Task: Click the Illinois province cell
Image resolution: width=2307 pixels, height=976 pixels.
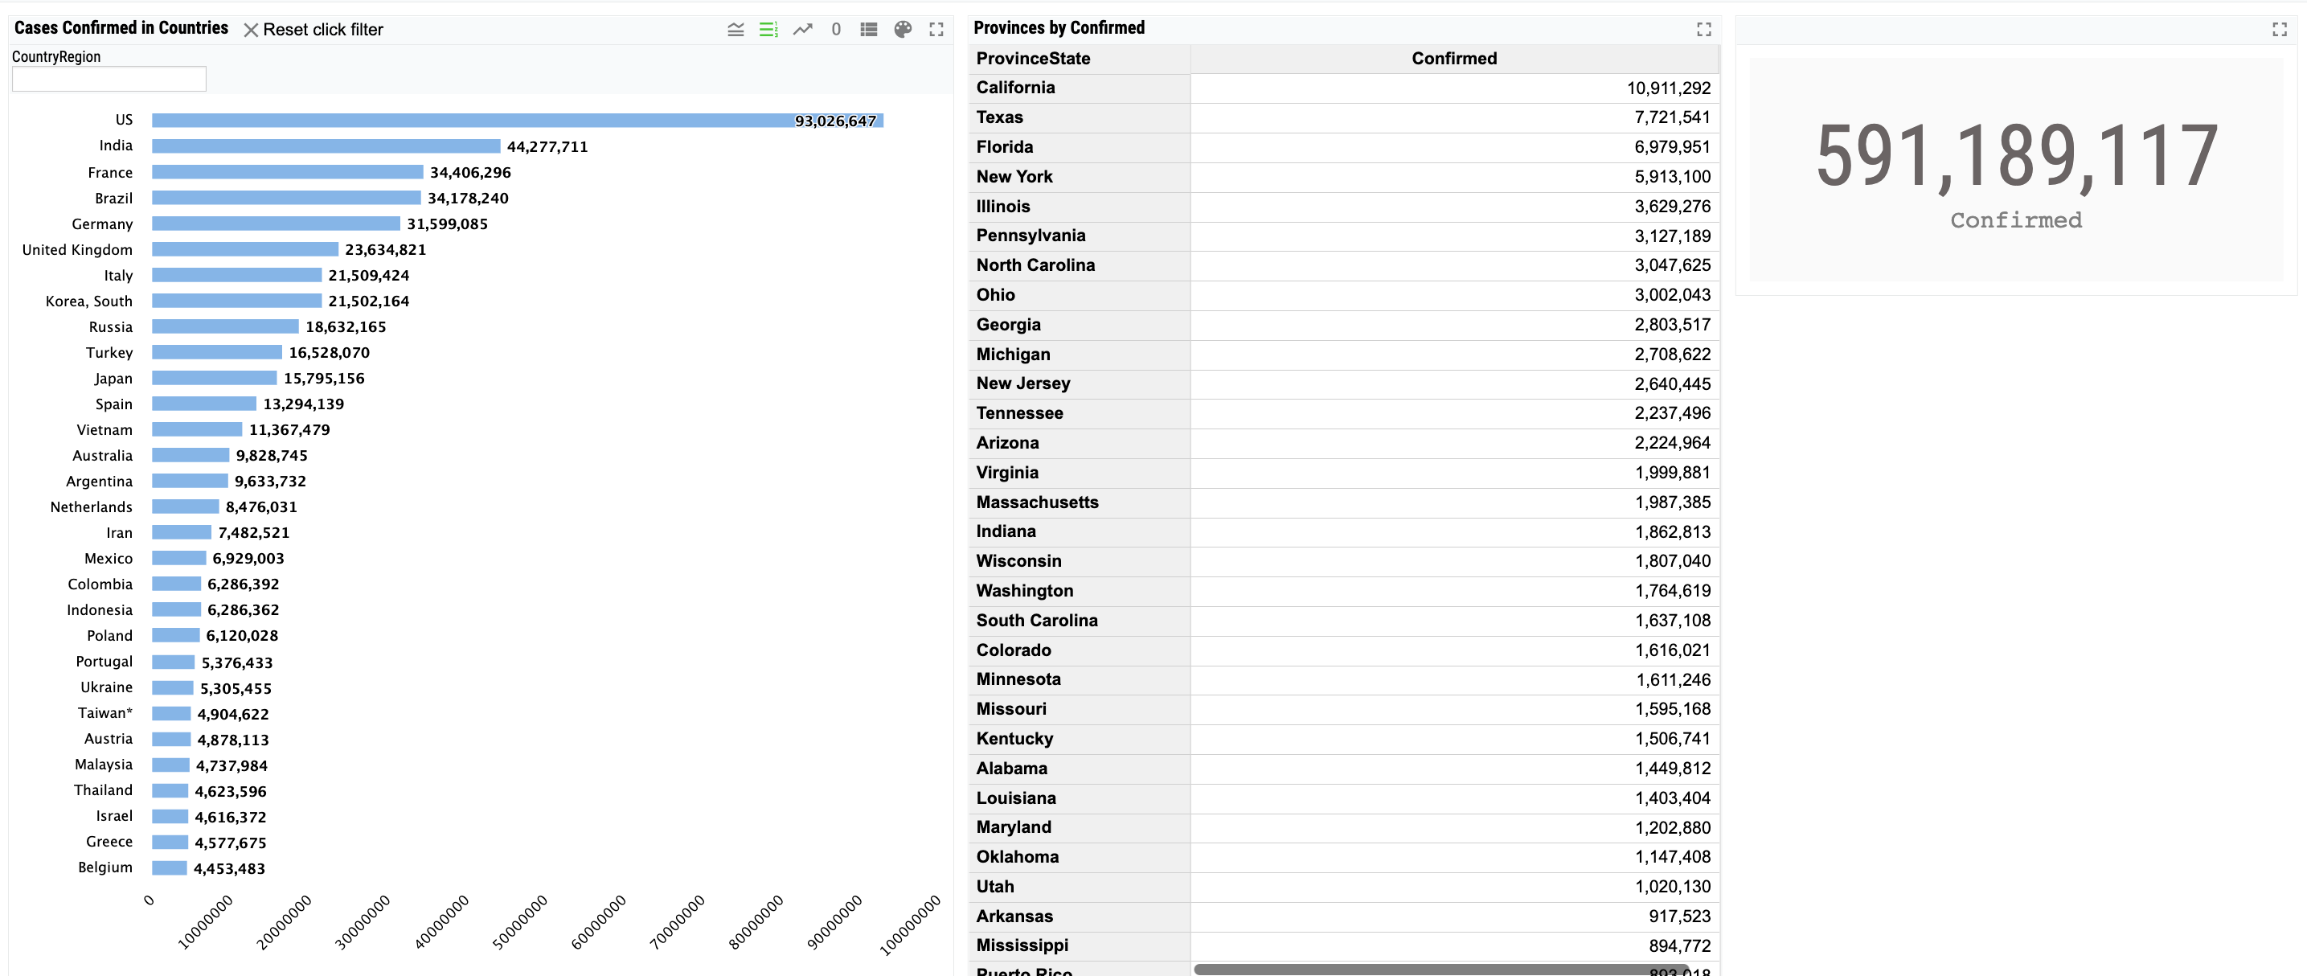Action: tap(1080, 206)
